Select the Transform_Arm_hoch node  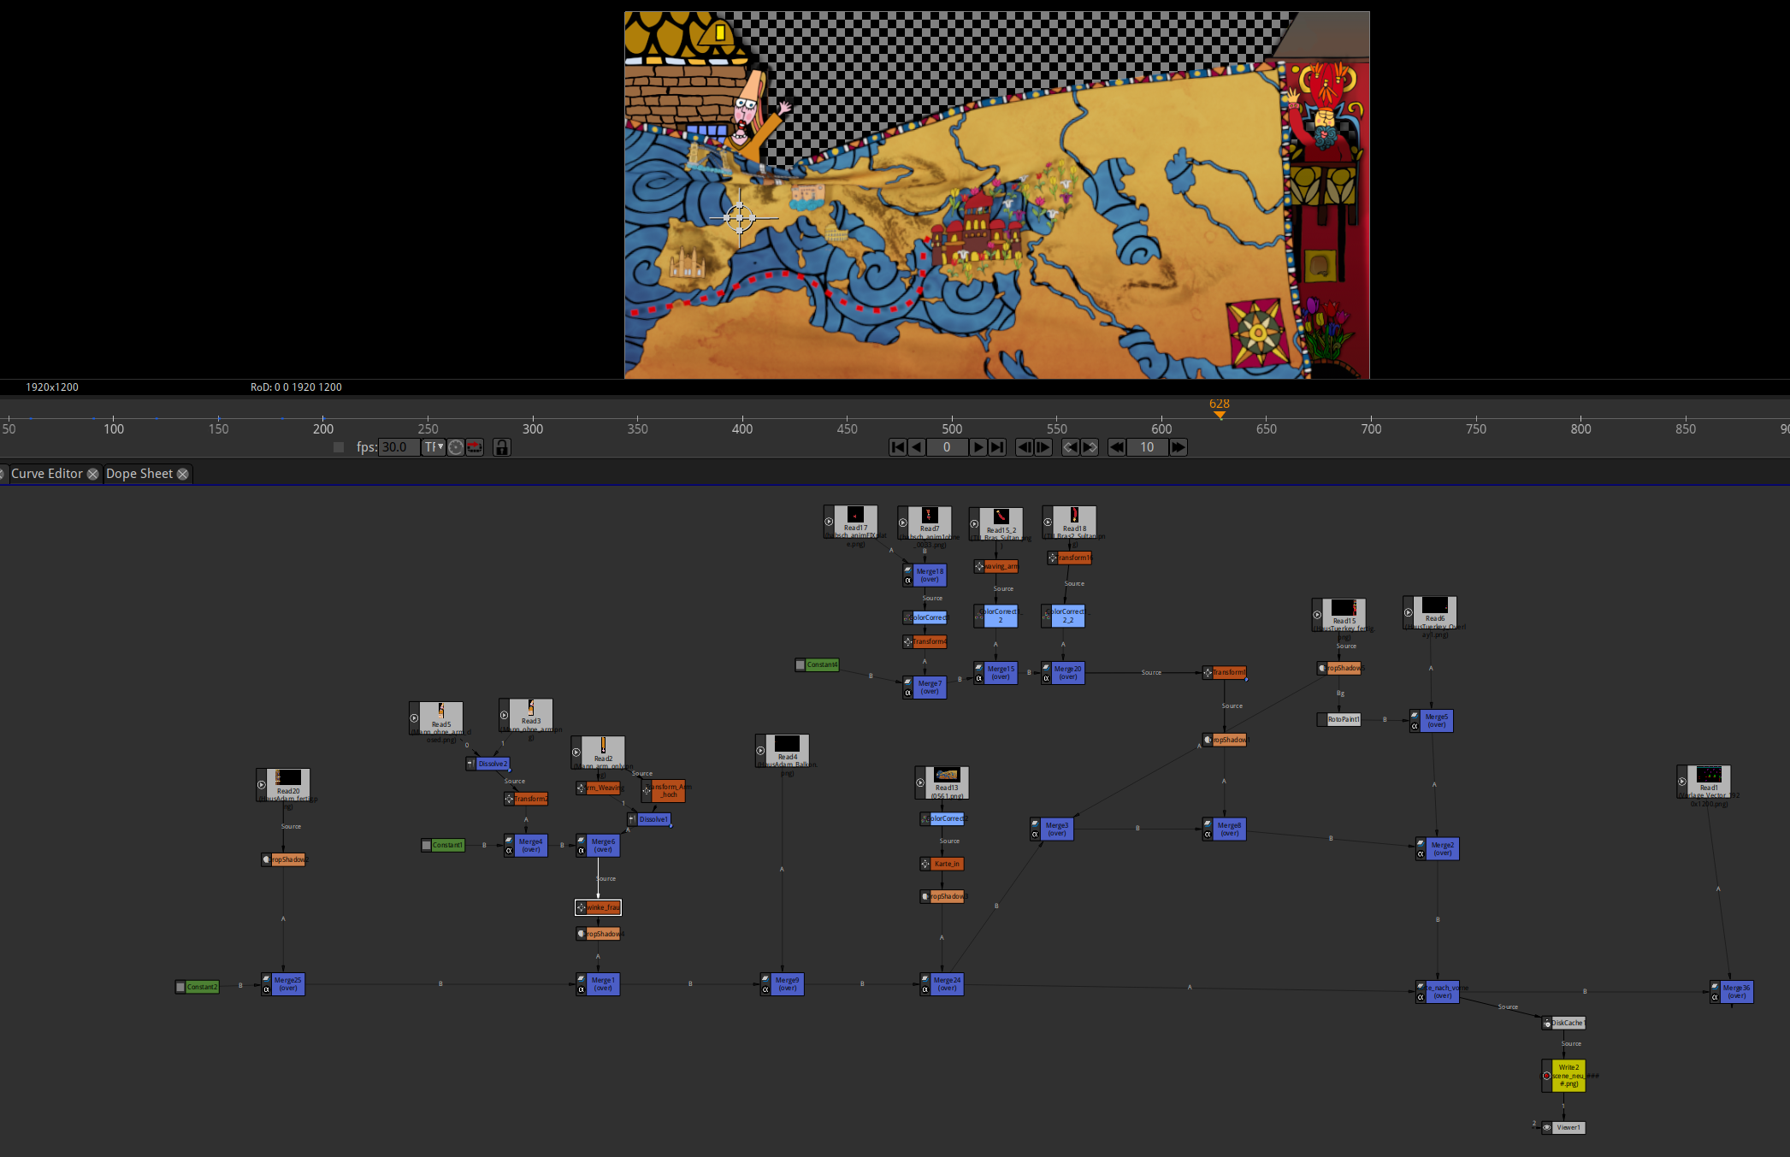coord(664,790)
